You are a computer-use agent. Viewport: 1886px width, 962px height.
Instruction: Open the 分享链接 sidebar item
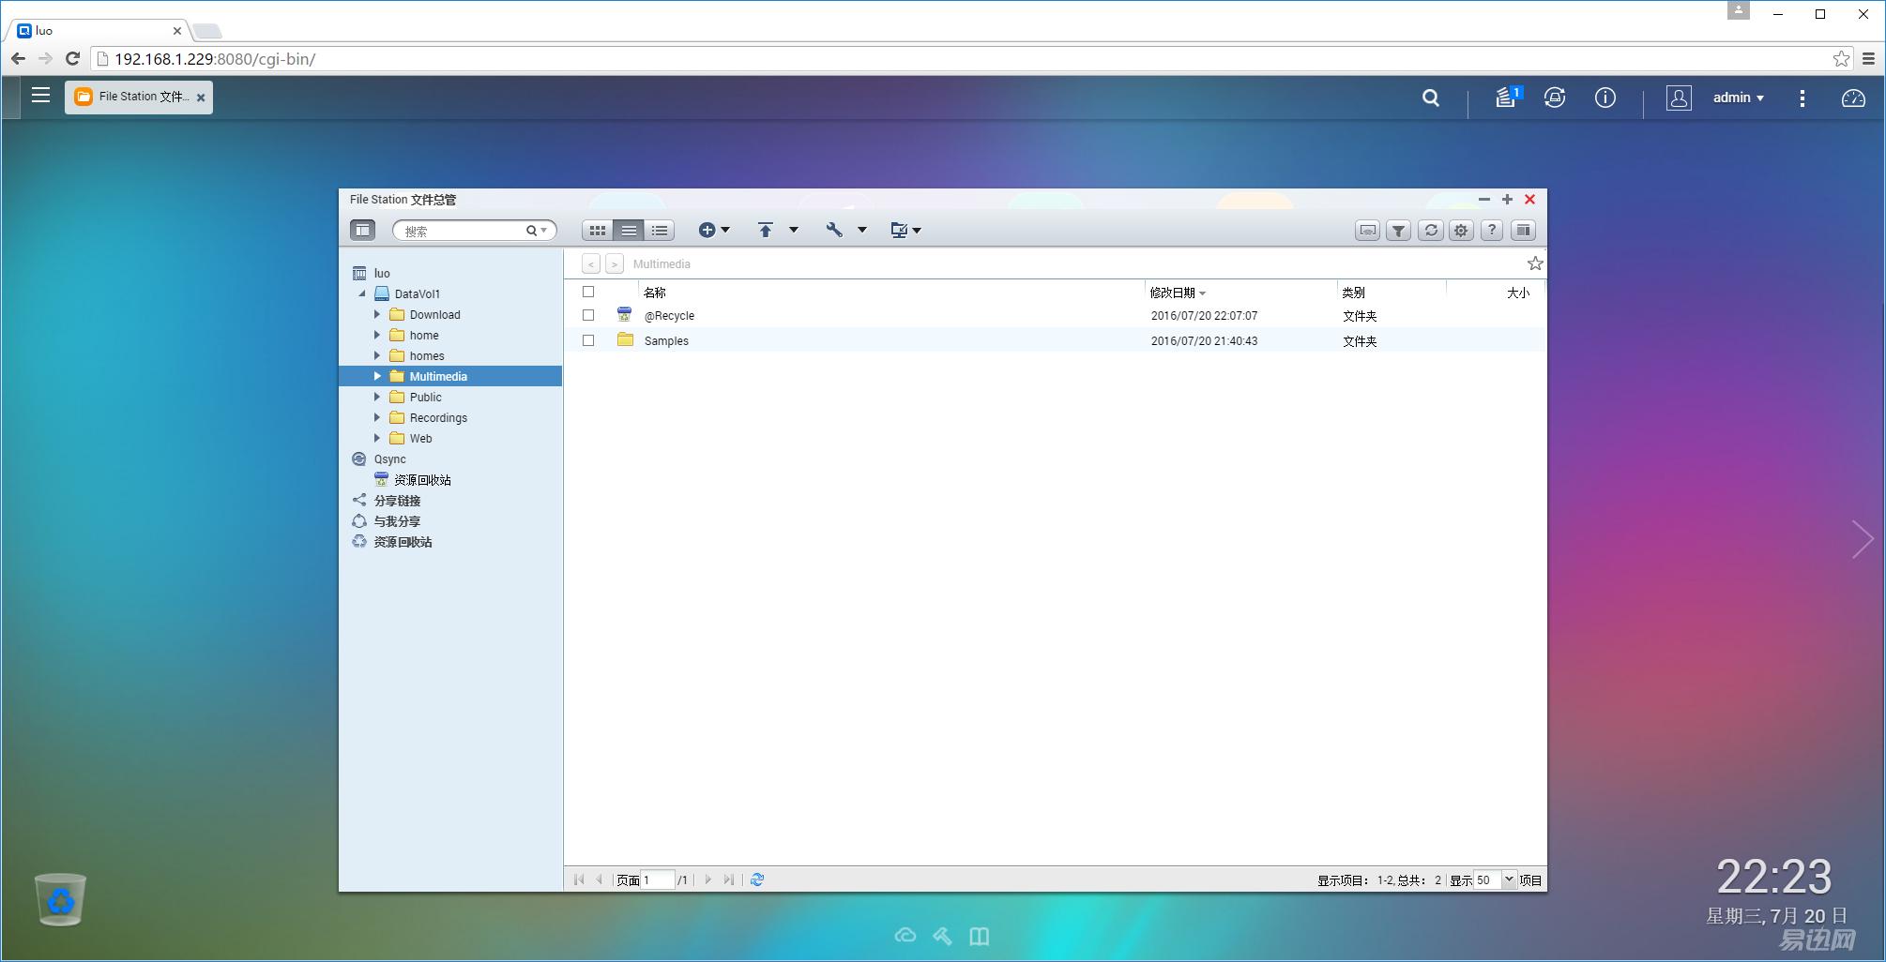(x=397, y=501)
